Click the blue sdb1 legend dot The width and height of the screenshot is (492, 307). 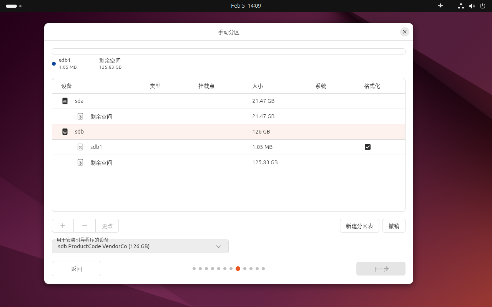pyautogui.click(x=54, y=64)
